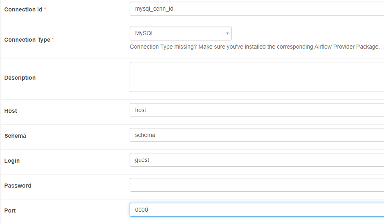Click the red asterisk next to Connection Type
Image resolution: width=384 pixels, height=224 pixels.
(53, 39)
